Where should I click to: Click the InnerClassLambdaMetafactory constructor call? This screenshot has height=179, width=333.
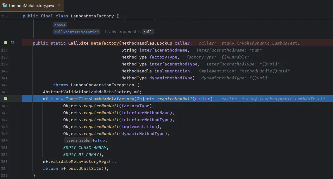[100, 99]
